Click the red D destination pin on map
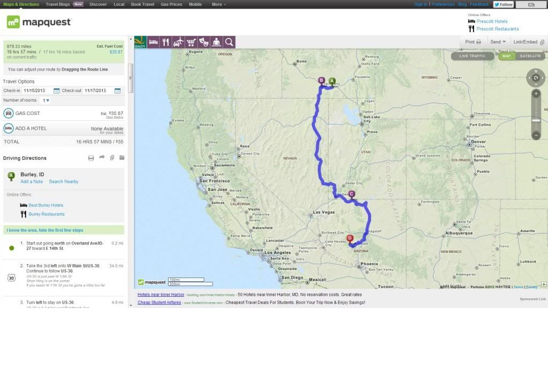The width and height of the screenshot is (548, 385). [x=350, y=238]
